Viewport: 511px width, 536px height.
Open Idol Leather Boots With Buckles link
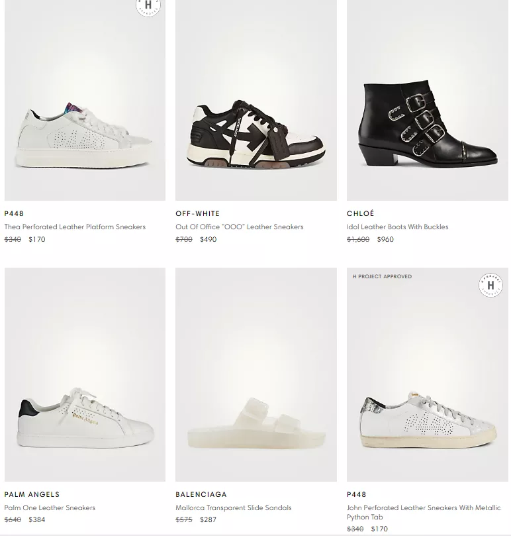[398, 227]
